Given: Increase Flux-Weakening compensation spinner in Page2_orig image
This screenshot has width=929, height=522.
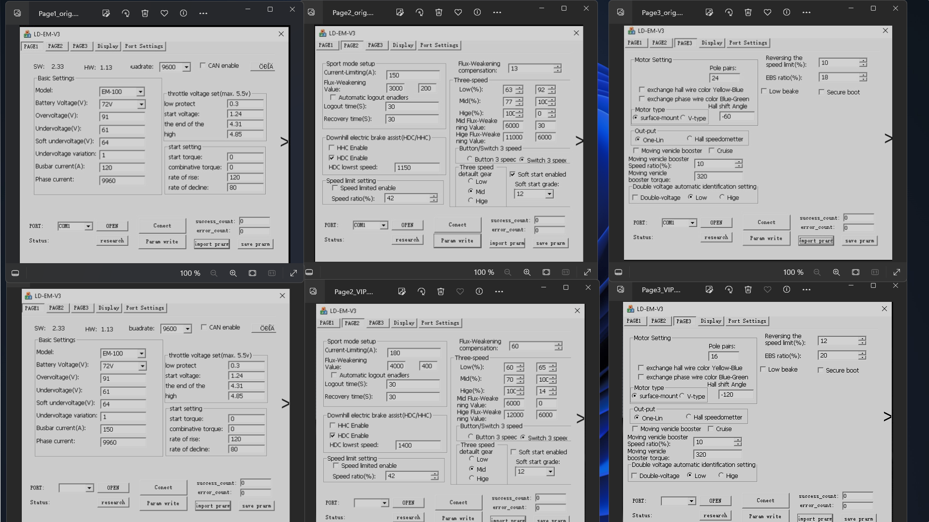Looking at the screenshot, I should coord(558,66).
